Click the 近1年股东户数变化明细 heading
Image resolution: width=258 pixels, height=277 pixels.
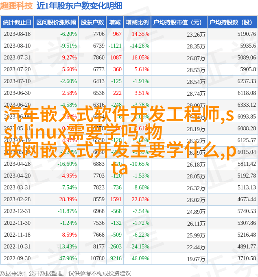tap(79, 6)
